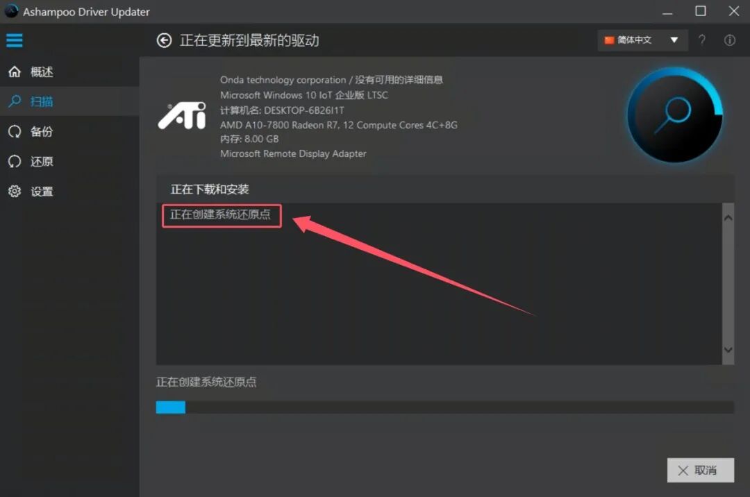
Task: Click the ATI logo icon
Action: pyautogui.click(x=182, y=115)
